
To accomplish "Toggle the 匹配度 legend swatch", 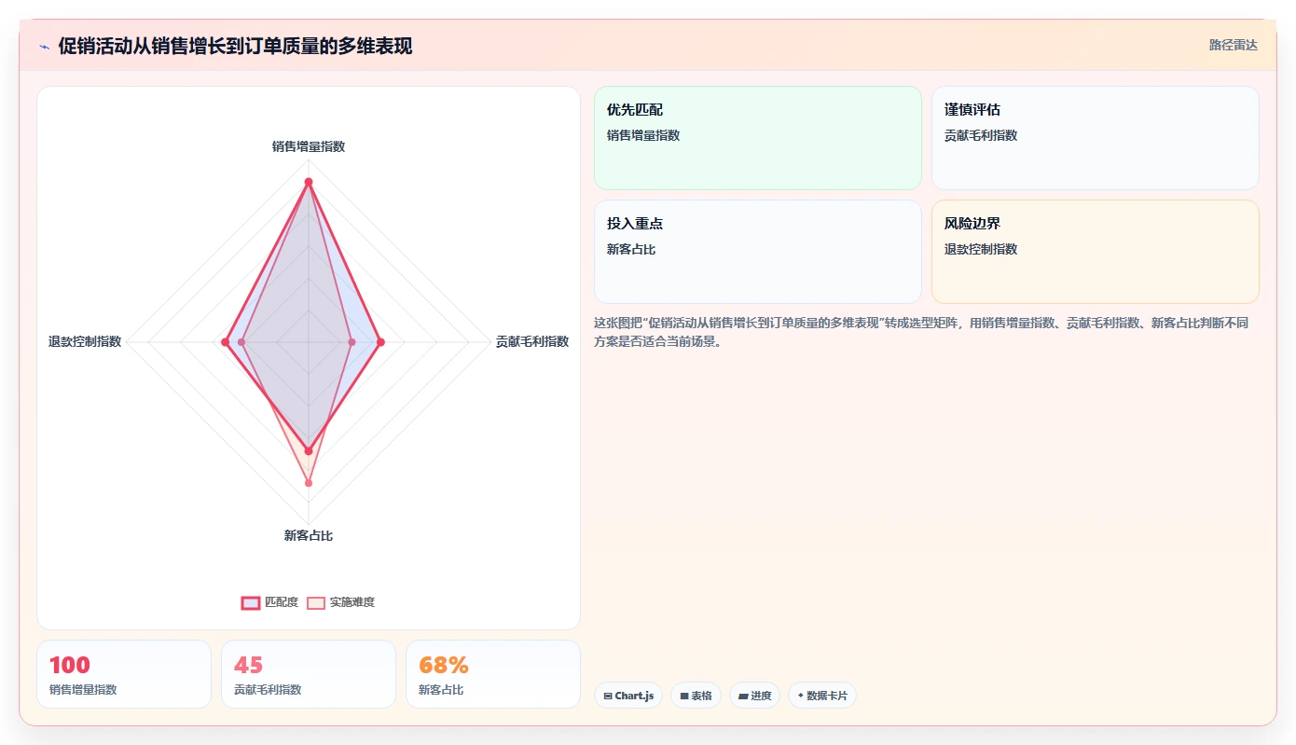I will (251, 602).
